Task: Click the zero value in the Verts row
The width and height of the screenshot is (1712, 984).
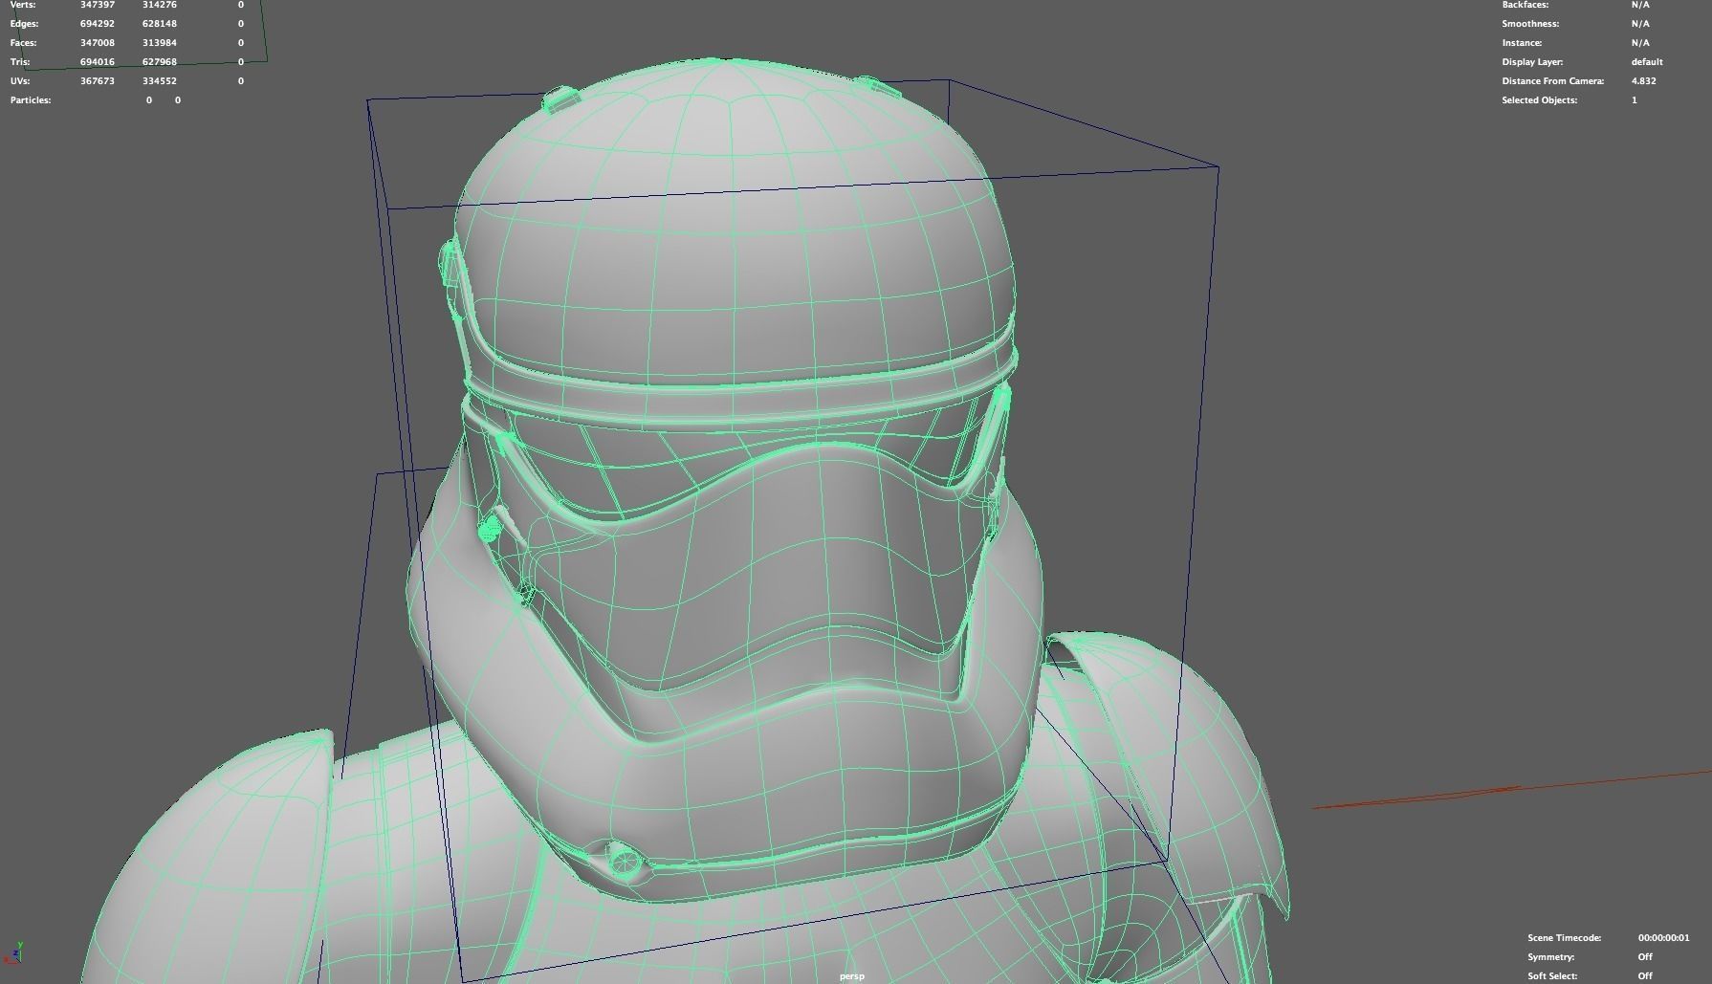Action: (241, 5)
